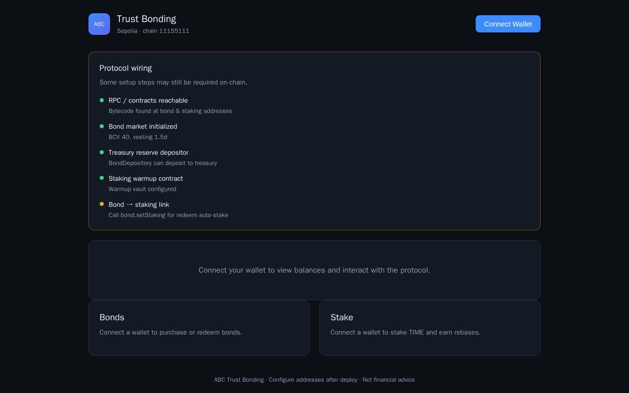Image resolution: width=629 pixels, height=393 pixels.
Task: Click the 'Connect your wallet to view balances' message
Action: [314, 270]
